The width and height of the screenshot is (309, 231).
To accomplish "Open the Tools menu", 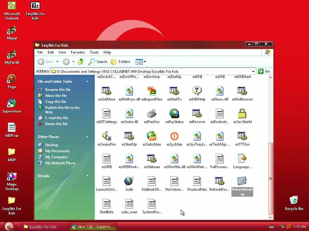I will click(94, 52).
